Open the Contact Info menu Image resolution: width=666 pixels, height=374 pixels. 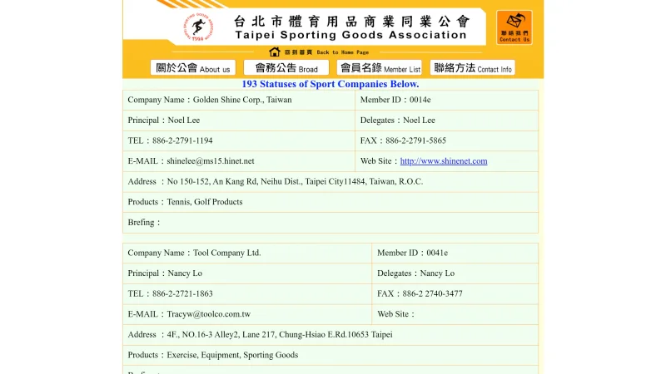tap(472, 68)
